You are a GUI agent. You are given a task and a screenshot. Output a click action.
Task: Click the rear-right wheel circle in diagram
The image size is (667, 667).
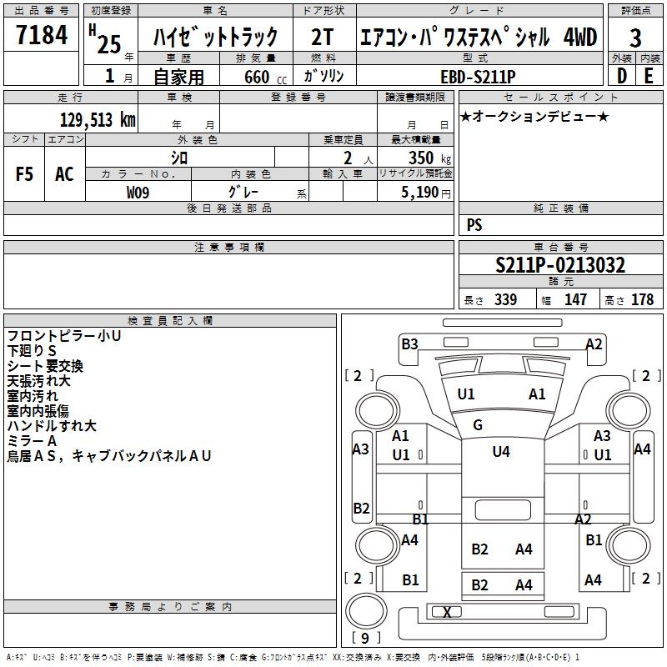click(629, 545)
